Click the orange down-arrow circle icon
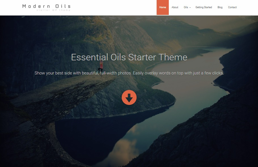The width and height of the screenshot is (258, 167). 129,97
